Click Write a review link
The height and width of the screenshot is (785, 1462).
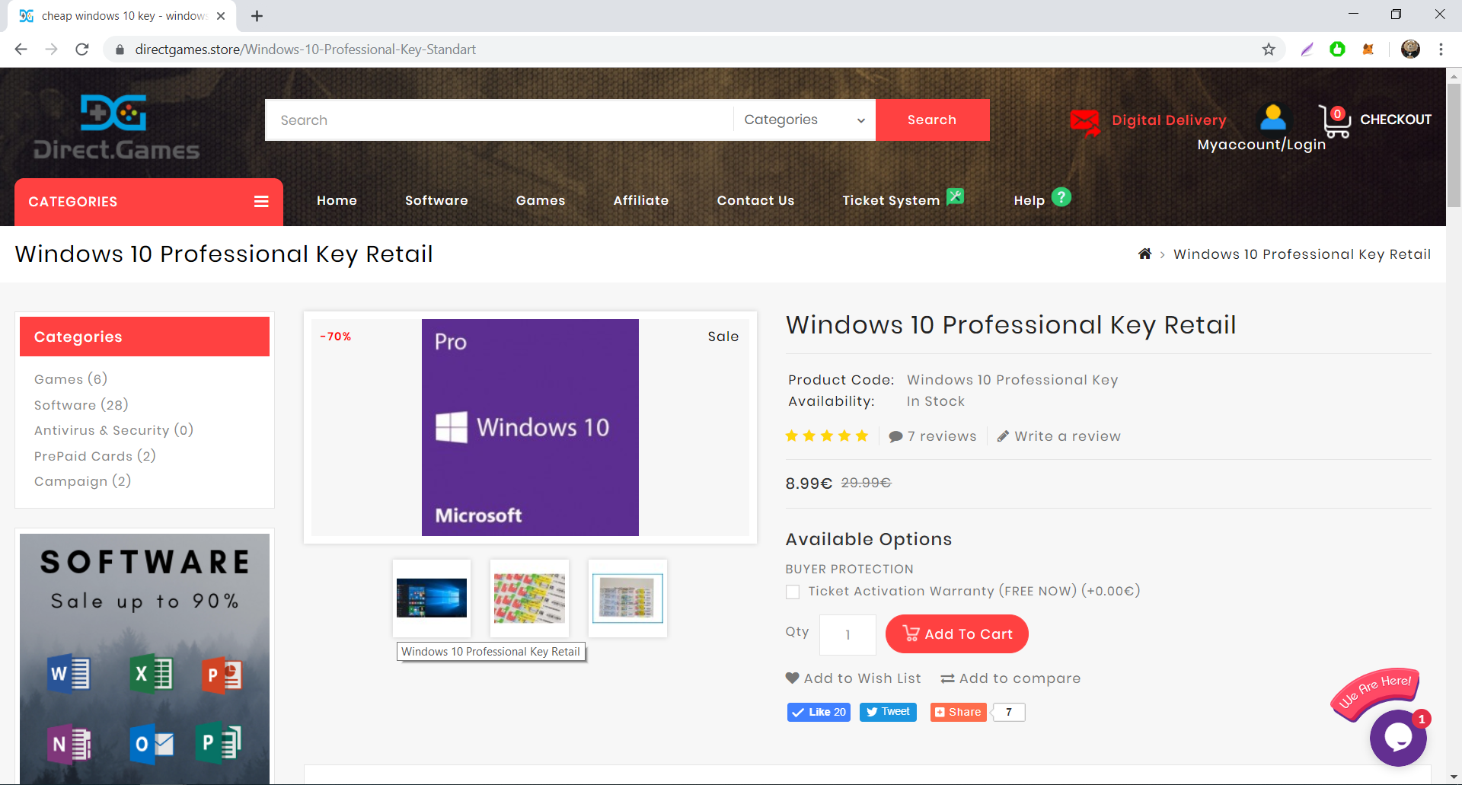(x=1059, y=436)
